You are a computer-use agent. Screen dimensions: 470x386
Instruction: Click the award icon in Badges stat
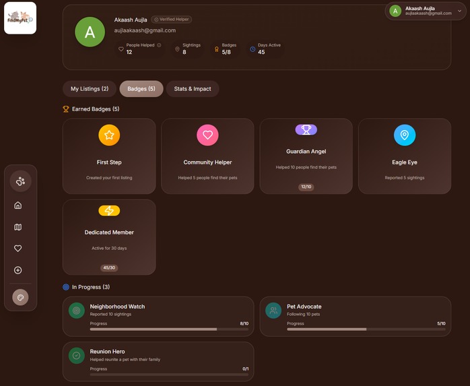click(x=216, y=49)
